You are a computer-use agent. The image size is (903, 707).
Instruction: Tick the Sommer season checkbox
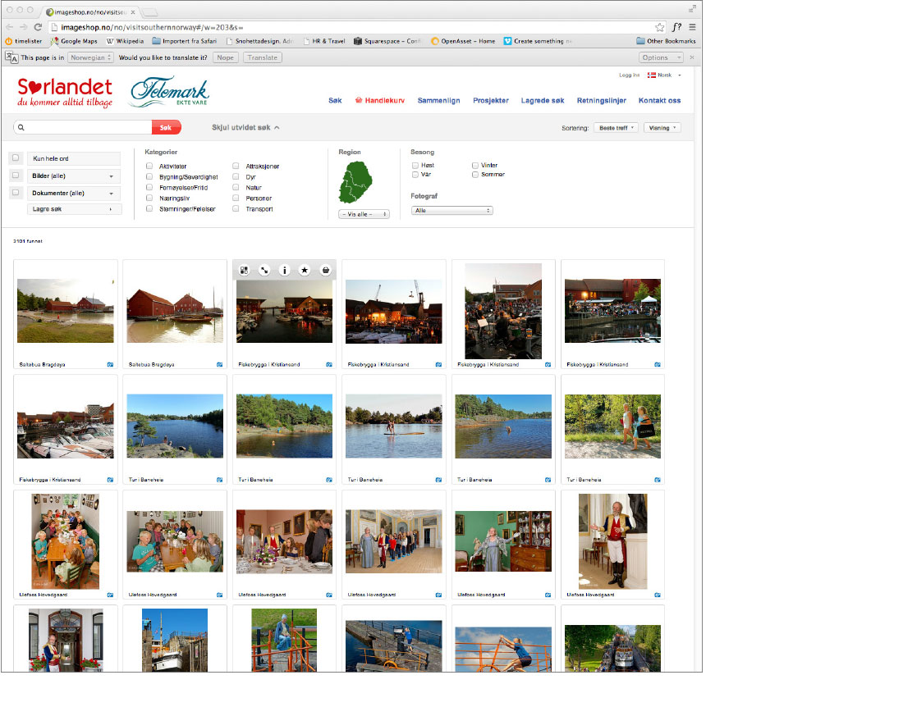tap(475, 175)
